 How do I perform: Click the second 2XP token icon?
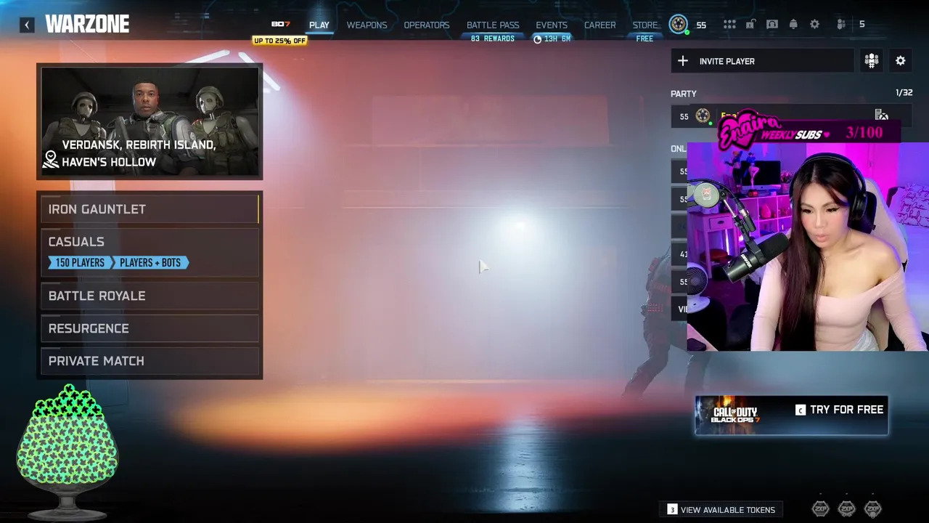(x=846, y=508)
